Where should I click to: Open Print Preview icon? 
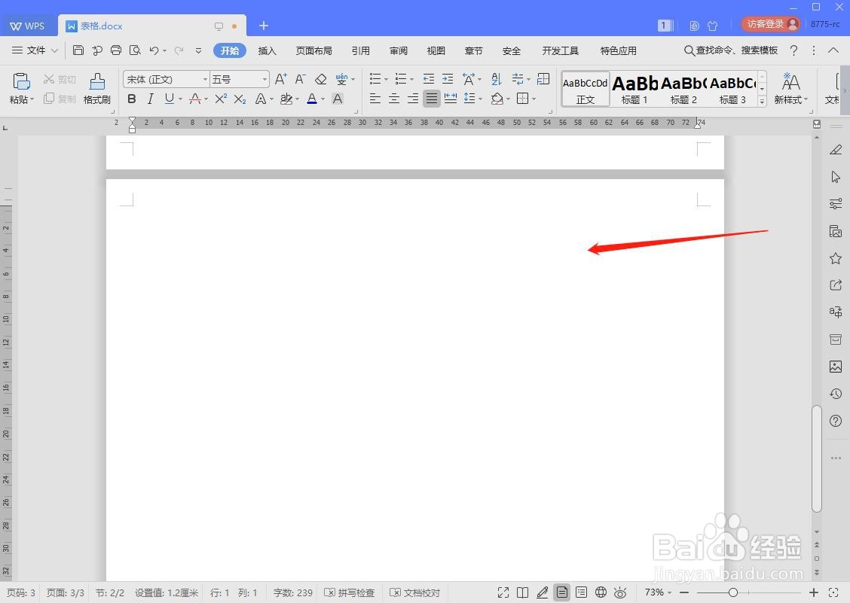coord(135,50)
